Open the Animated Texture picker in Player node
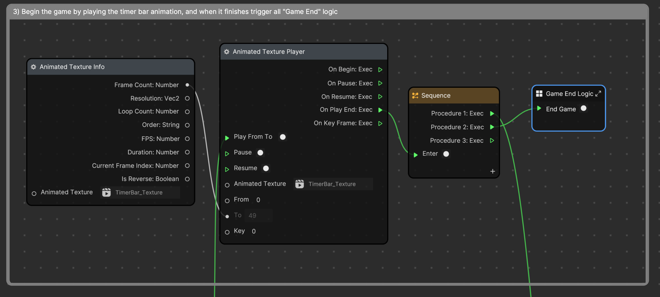This screenshot has height=297, width=660. [x=333, y=184]
